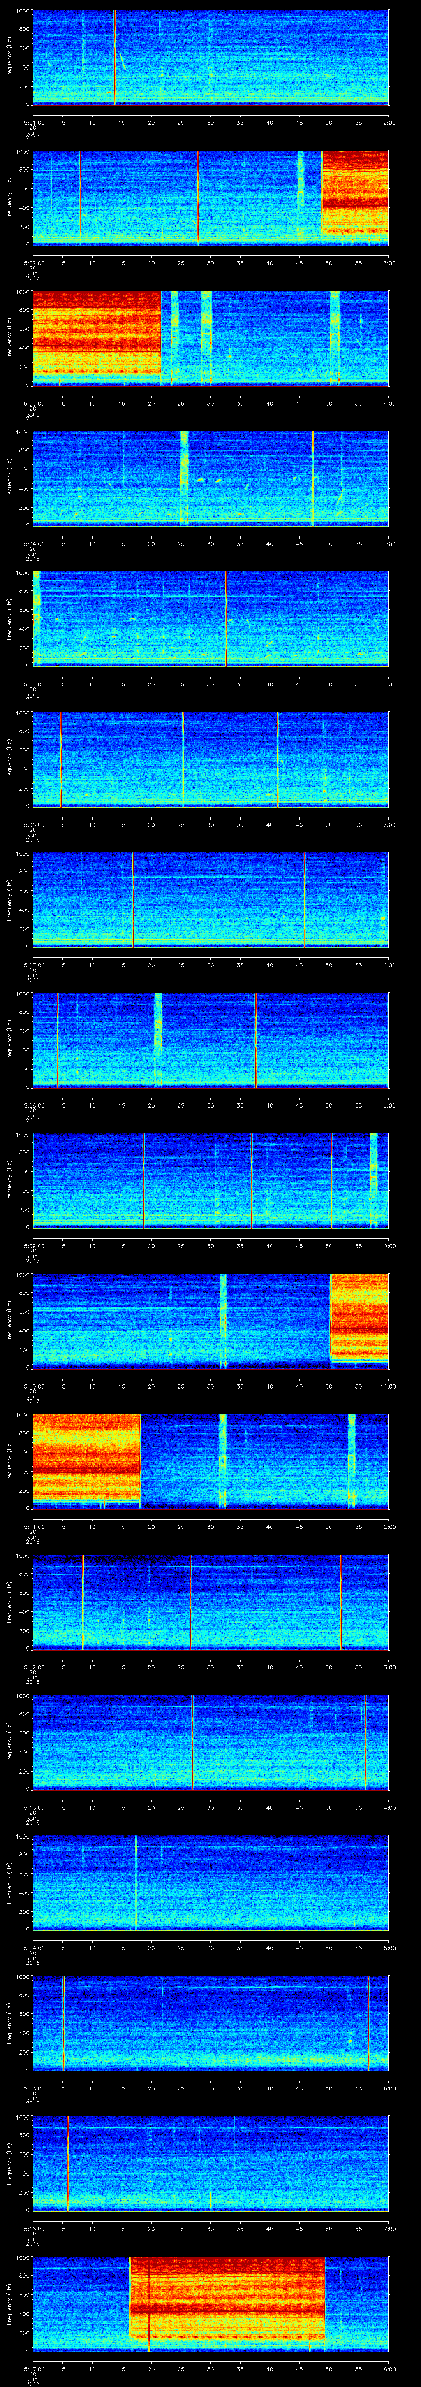Image resolution: width=421 pixels, height=2387 pixels.
Task: Select the spectrogram panel starting at 5:01:00
Action: [x=210, y=58]
